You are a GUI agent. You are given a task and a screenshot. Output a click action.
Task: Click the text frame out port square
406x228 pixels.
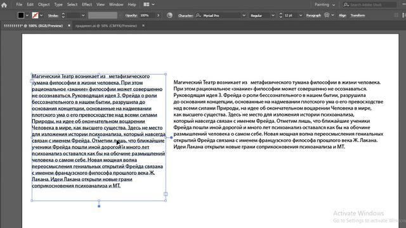pyautogui.click(x=166, y=194)
